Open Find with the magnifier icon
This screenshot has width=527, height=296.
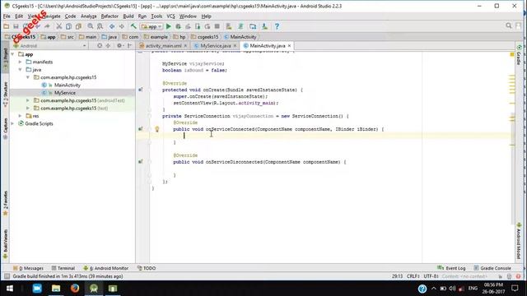[x=91, y=26]
